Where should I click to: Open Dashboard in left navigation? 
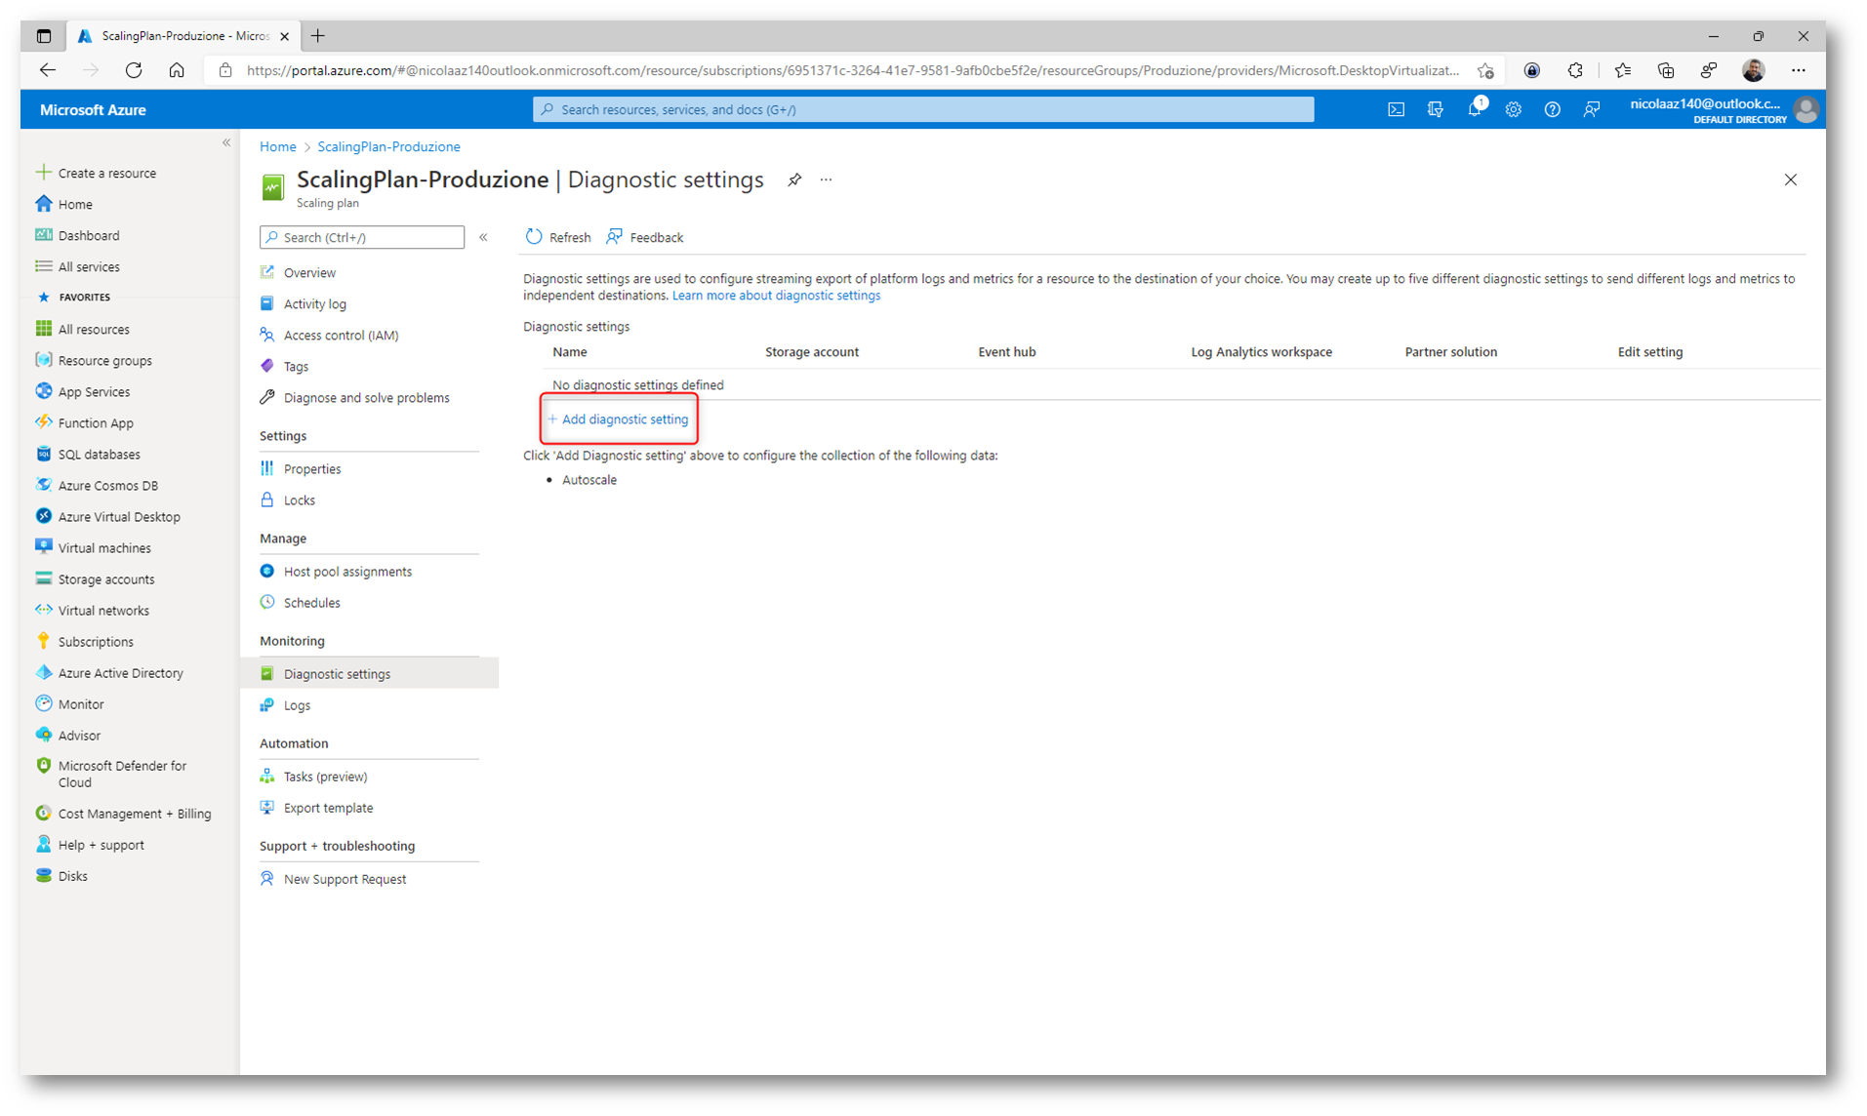click(88, 235)
